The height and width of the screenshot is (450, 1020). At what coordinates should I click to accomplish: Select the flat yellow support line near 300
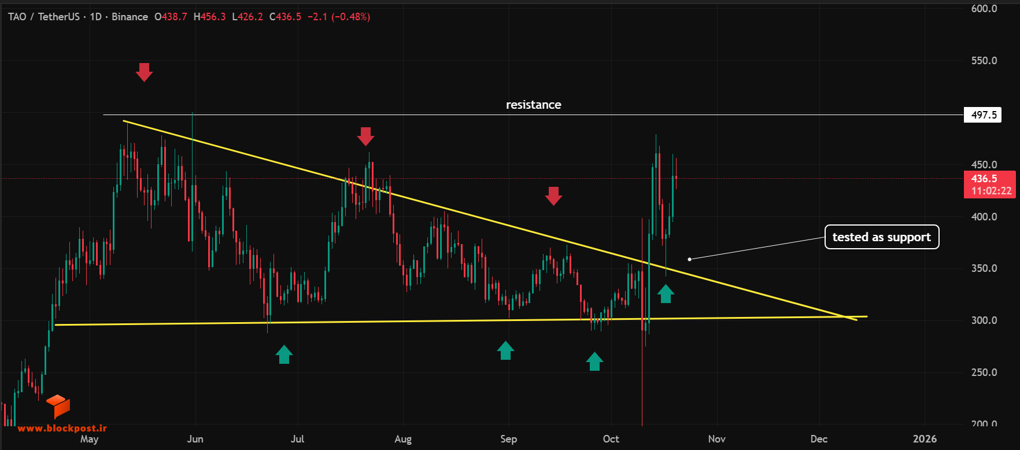point(461,320)
